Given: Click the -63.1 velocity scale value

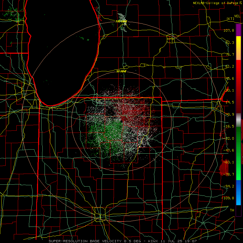Looking at the screenshot, I should tap(229, 162).
